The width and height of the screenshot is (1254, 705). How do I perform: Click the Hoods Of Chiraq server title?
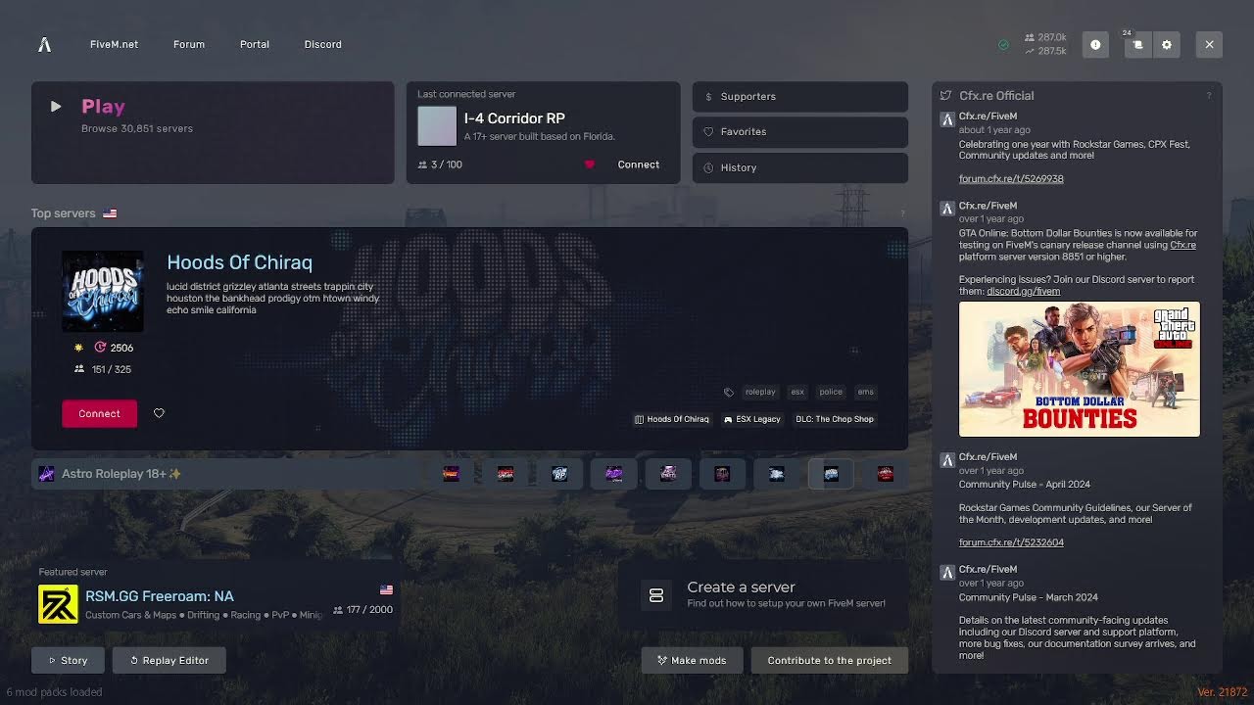[239, 262]
